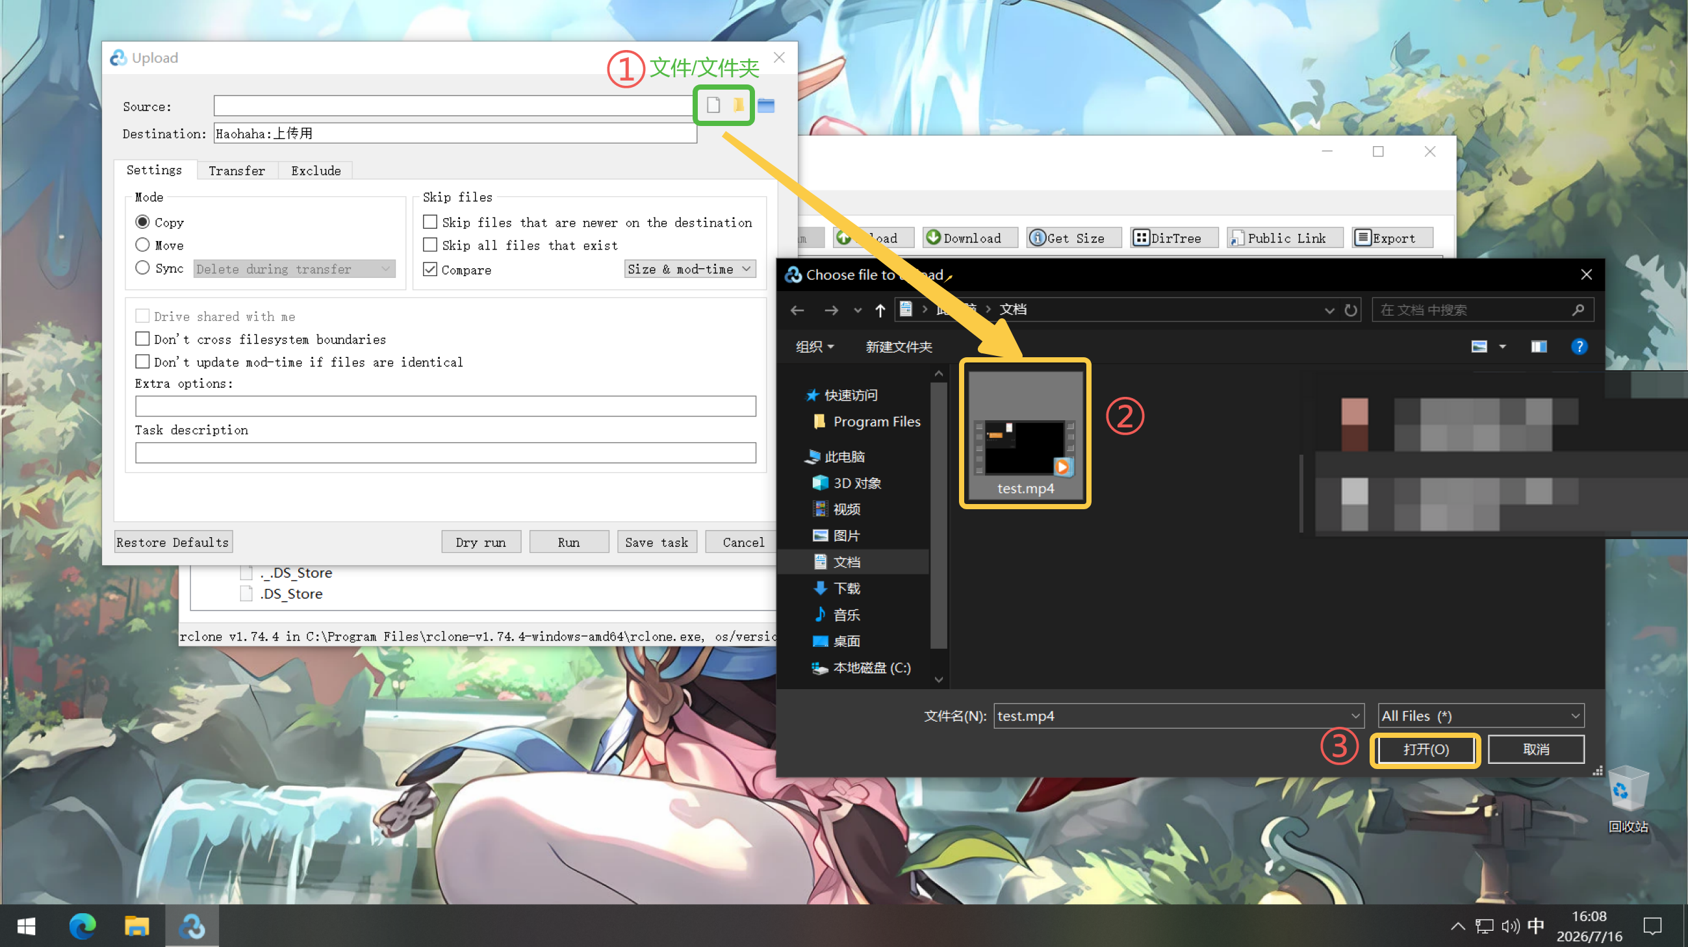Switch to the Transfer tab
Image resolution: width=1688 pixels, height=947 pixels.
pyautogui.click(x=237, y=170)
